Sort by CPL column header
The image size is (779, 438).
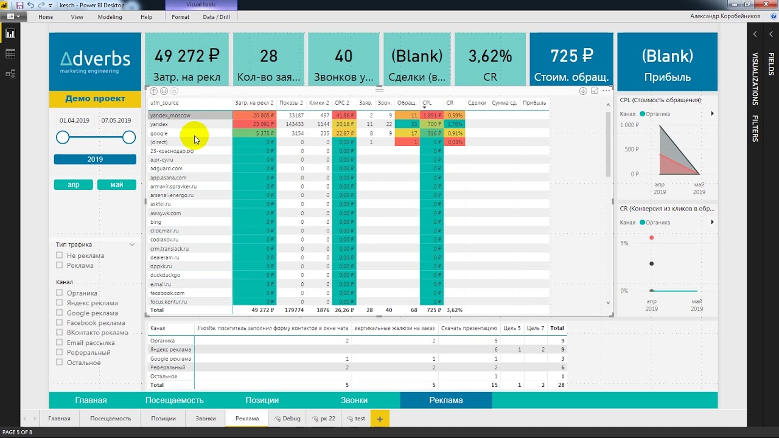point(427,103)
